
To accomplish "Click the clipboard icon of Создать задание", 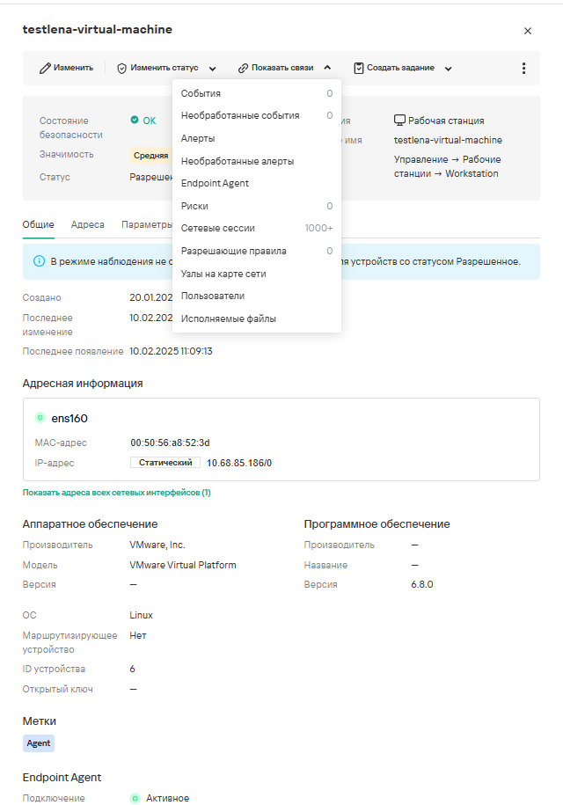I will click(x=359, y=68).
